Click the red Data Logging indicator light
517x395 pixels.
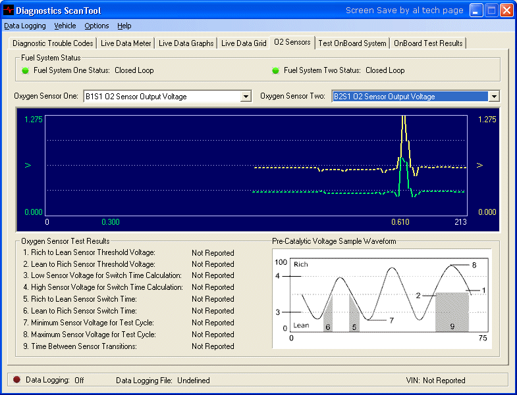pyautogui.click(x=16, y=380)
